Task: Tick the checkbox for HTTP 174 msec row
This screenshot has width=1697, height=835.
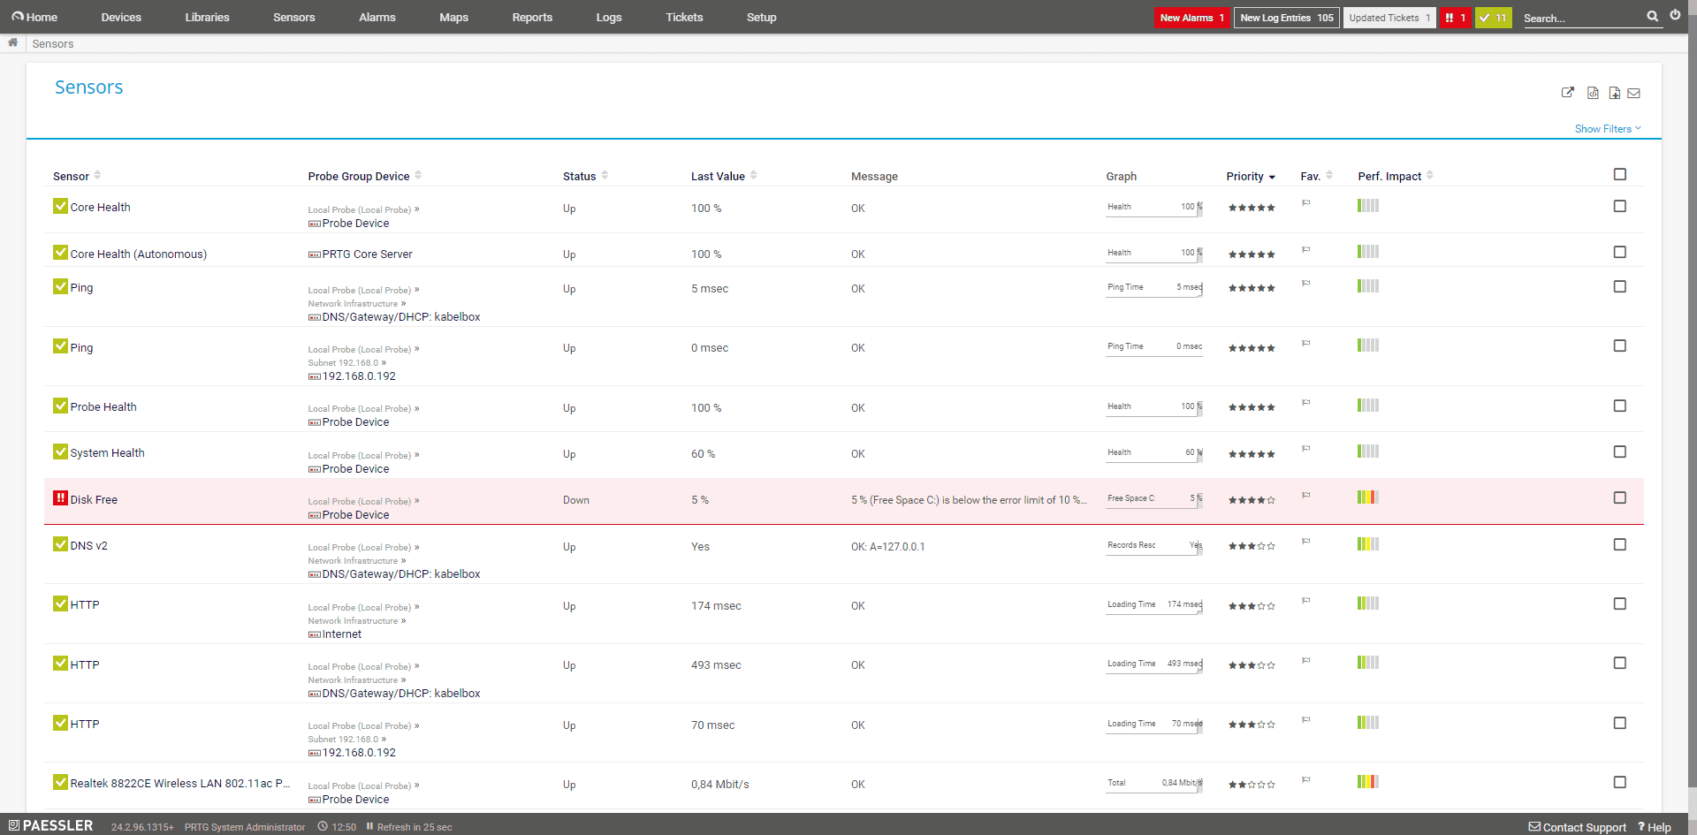Action: click(1619, 603)
